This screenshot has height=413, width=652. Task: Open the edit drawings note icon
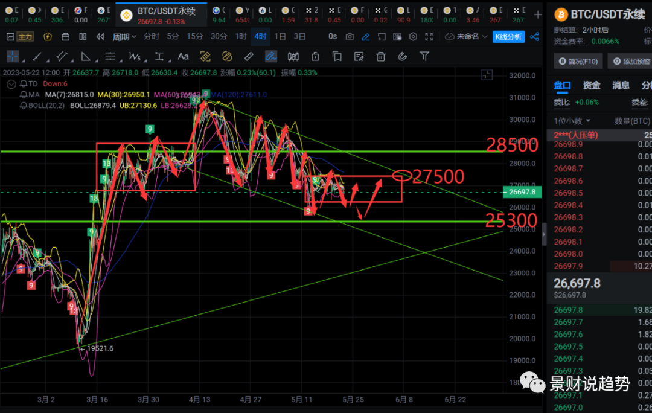359,56
